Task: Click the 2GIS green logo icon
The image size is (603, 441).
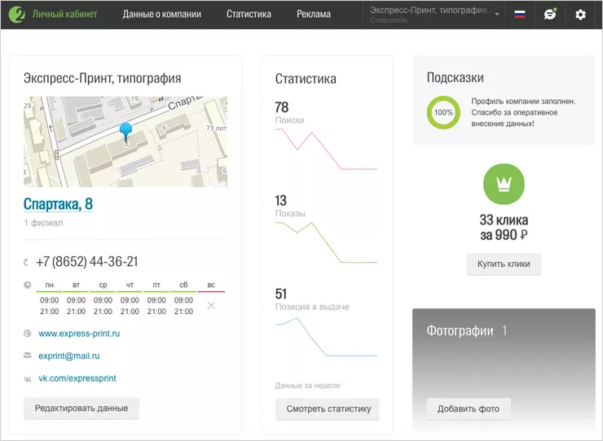Action: click(x=16, y=15)
